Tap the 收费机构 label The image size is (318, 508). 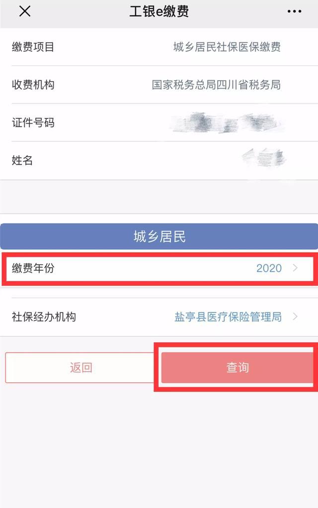pos(33,85)
